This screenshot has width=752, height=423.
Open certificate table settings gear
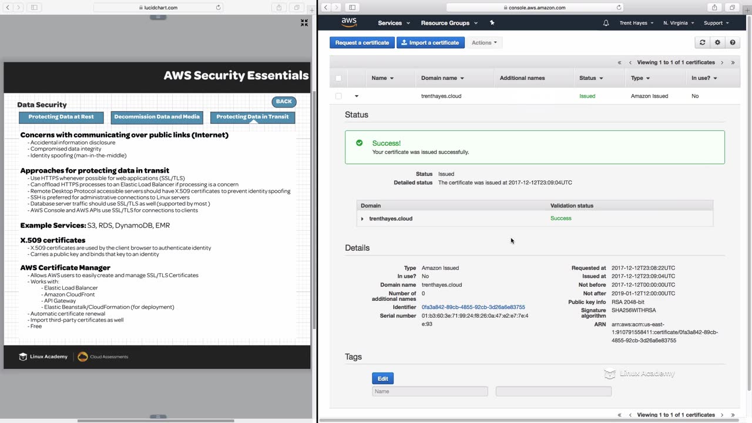point(717,42)
